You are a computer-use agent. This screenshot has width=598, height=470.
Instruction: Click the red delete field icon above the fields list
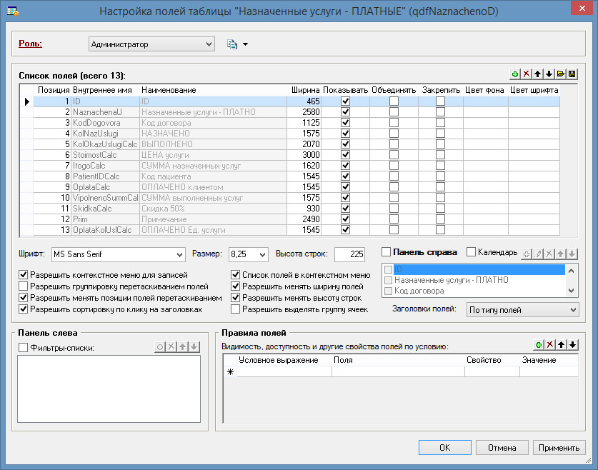(527, 74)
